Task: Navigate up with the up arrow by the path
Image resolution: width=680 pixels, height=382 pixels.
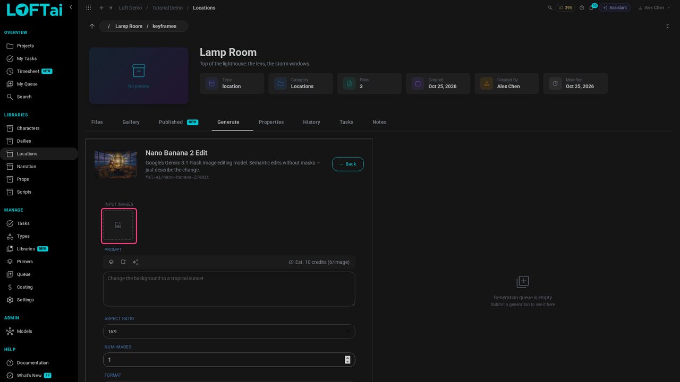Action: coord(92,26)
